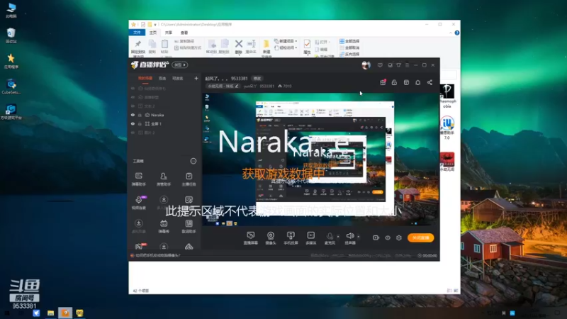Open the hamburger menu in the title bar
The height and width of the screenshot is (319, 567).
coord(407,65)
